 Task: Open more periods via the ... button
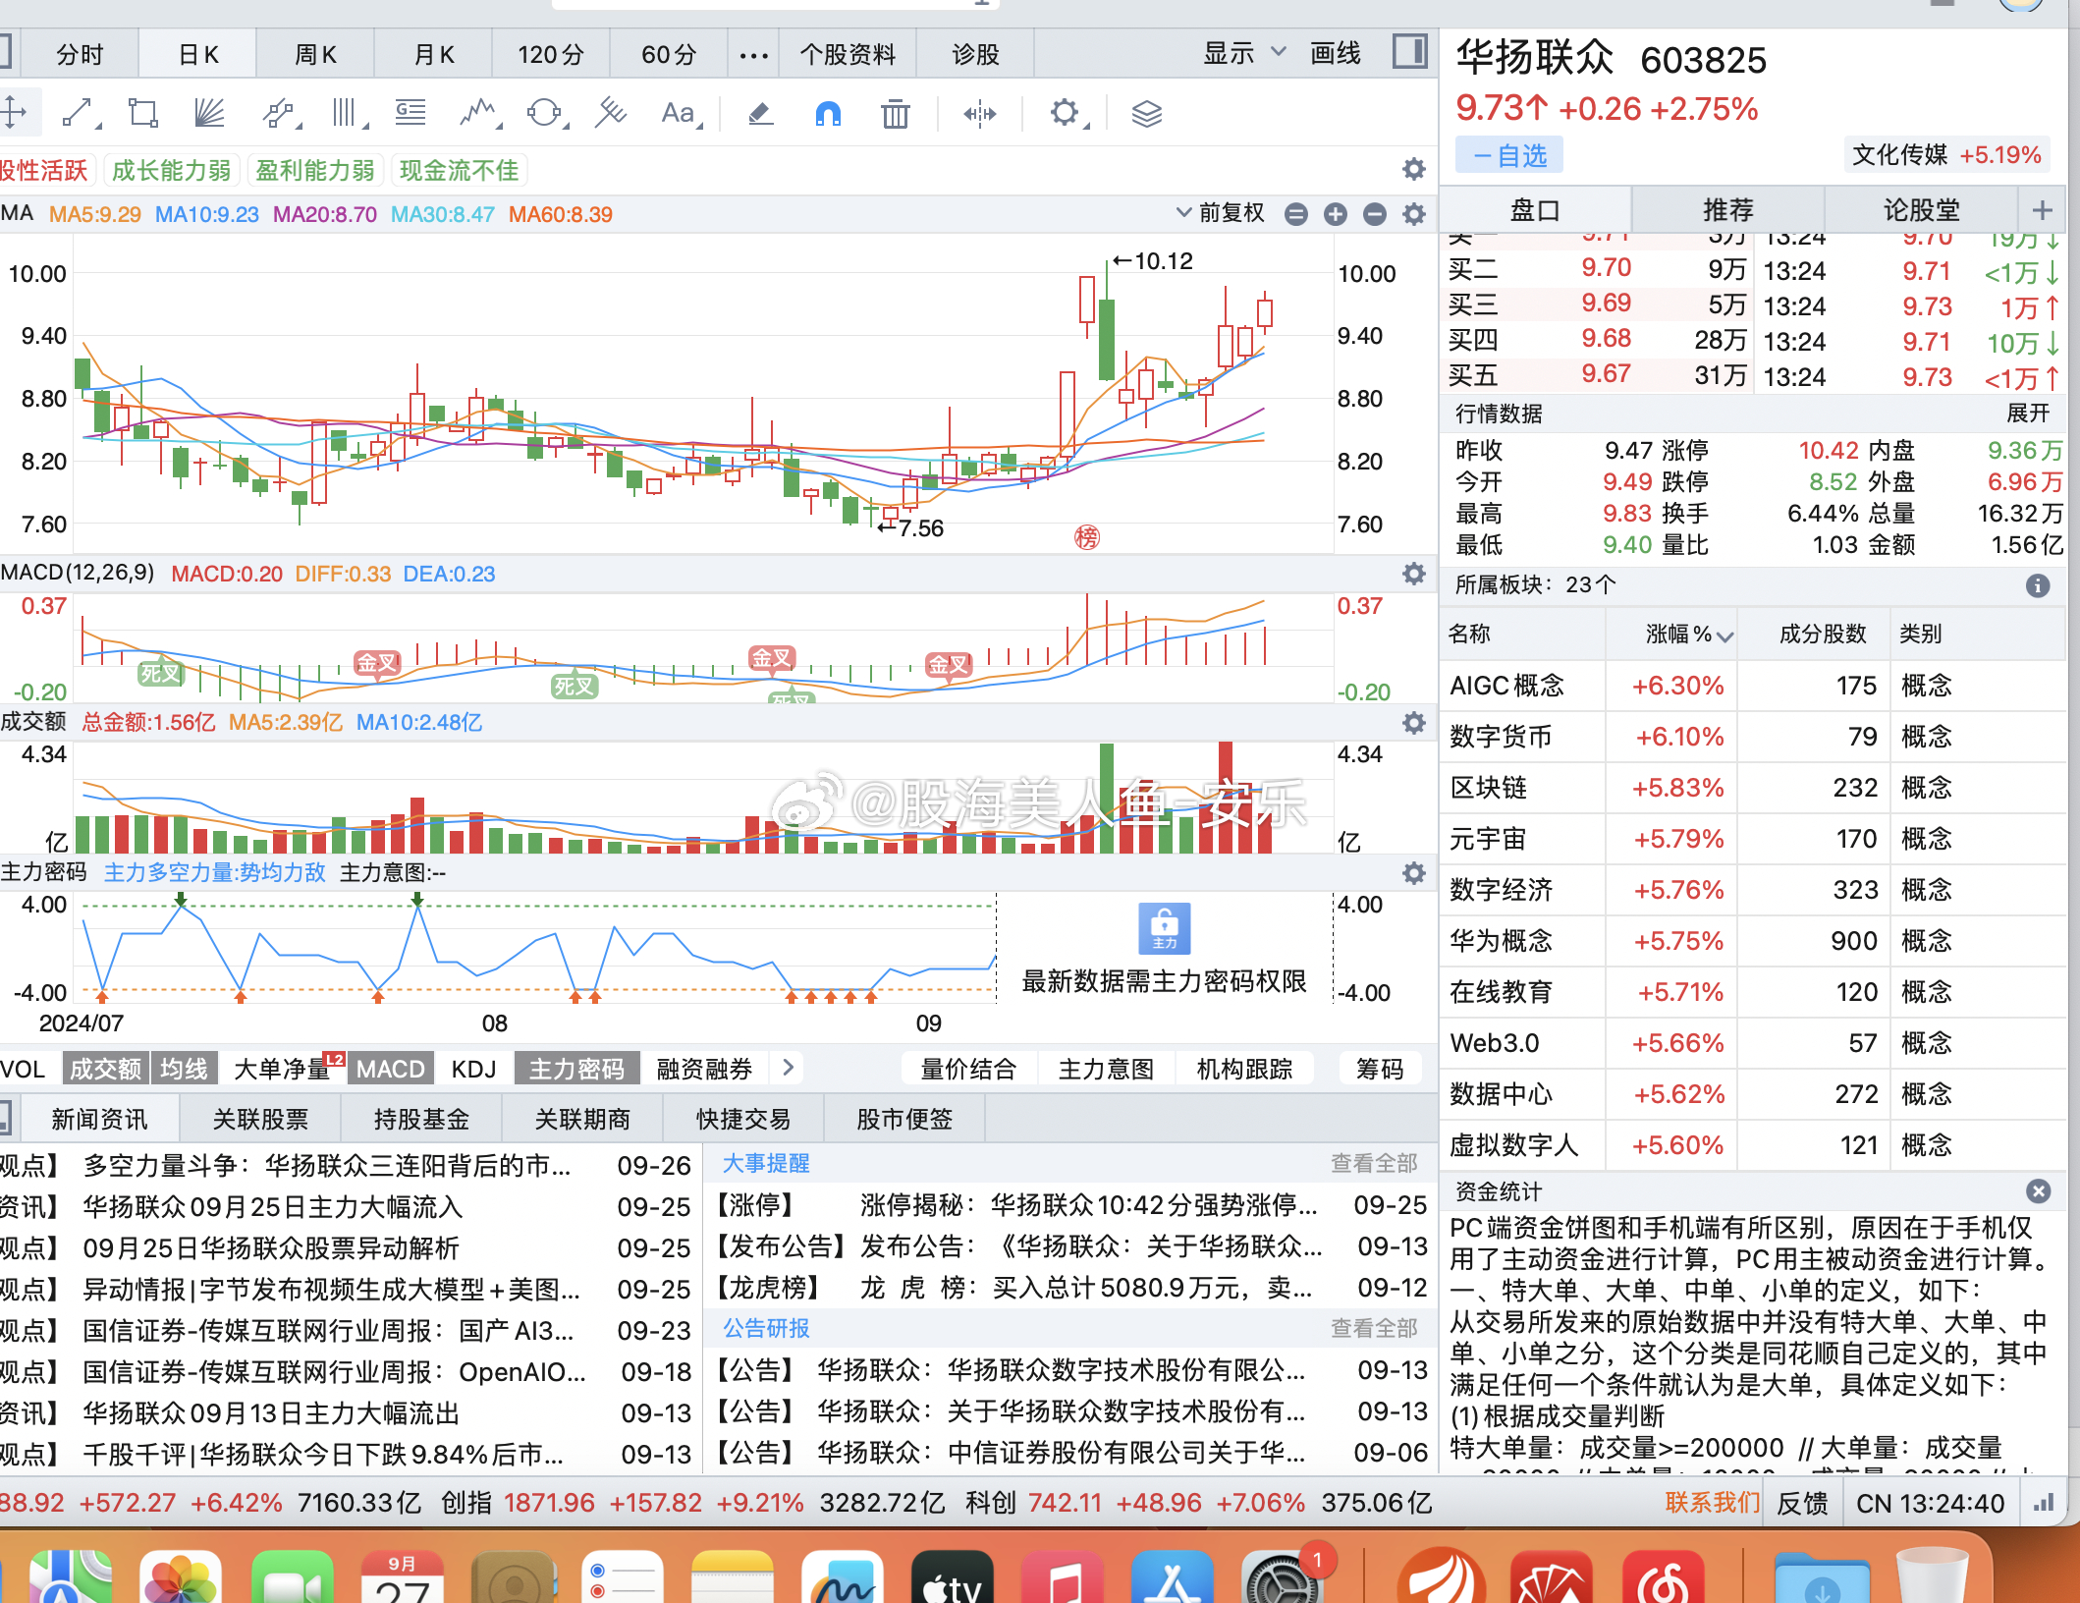click(x=753, y=54)
